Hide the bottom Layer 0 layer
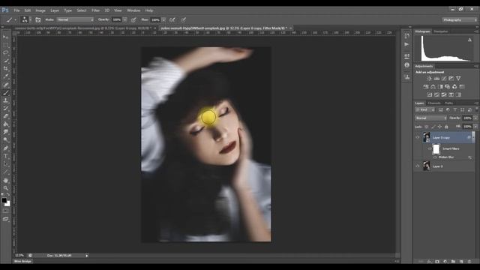The image size is (480, 270). coord(418,166)
